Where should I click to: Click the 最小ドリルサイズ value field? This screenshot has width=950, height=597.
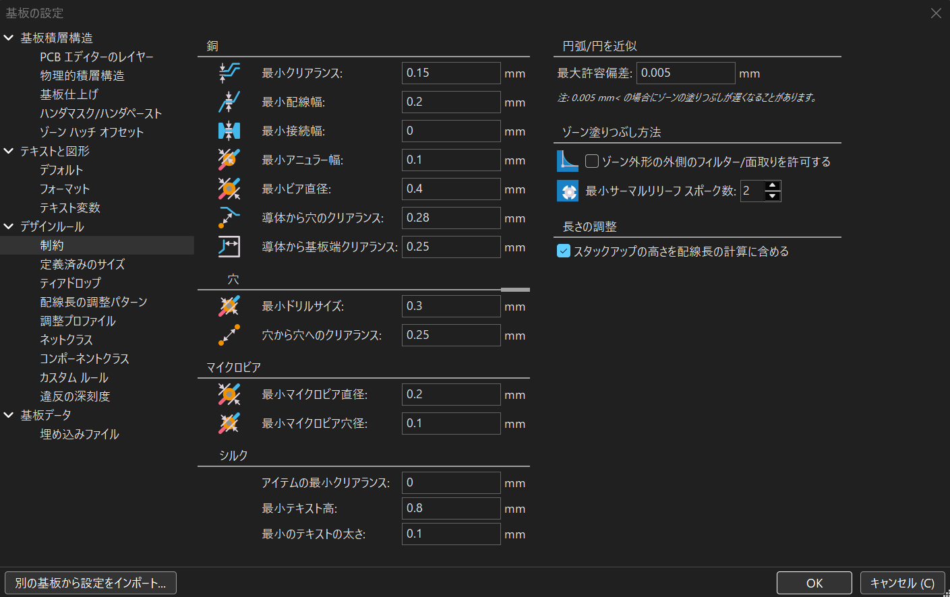451,306
